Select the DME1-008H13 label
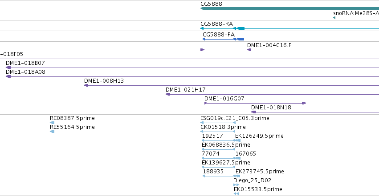This screenshot has height=196, width=379. [104, 81]
